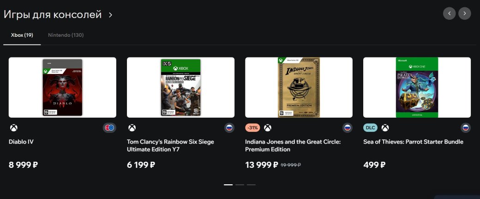Click the Russian flag icon on Sea of Thieves card
The image size is (480, 199).
click(465, 128)
